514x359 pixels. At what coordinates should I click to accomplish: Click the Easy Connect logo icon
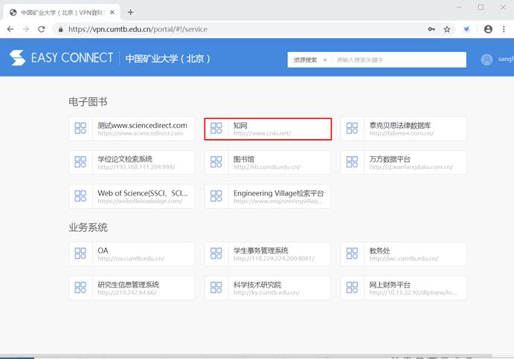(x=17, y=59)
